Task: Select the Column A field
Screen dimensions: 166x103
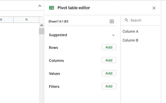Action: point(131,31)
